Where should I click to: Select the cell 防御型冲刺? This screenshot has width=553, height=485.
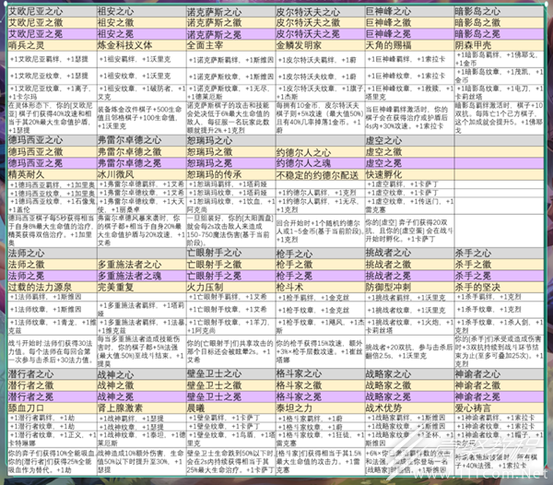point(409,287)
